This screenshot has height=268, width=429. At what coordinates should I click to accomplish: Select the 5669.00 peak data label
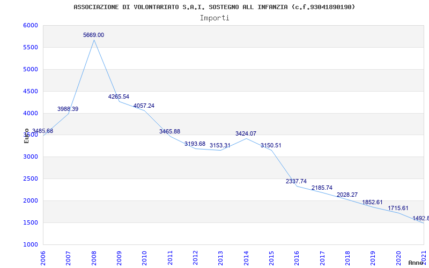coord(93,35)
